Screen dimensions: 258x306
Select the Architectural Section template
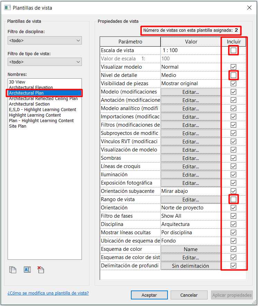coord(45,104)
